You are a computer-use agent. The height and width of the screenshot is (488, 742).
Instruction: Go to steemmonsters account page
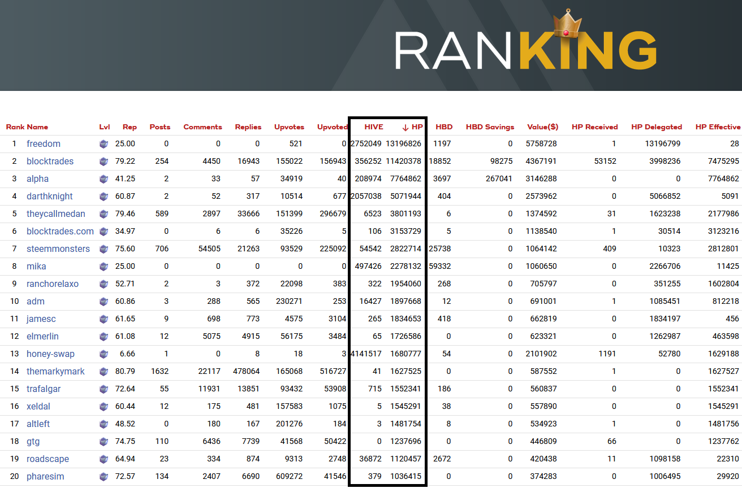pyautogui.click(x=58, y=249)
